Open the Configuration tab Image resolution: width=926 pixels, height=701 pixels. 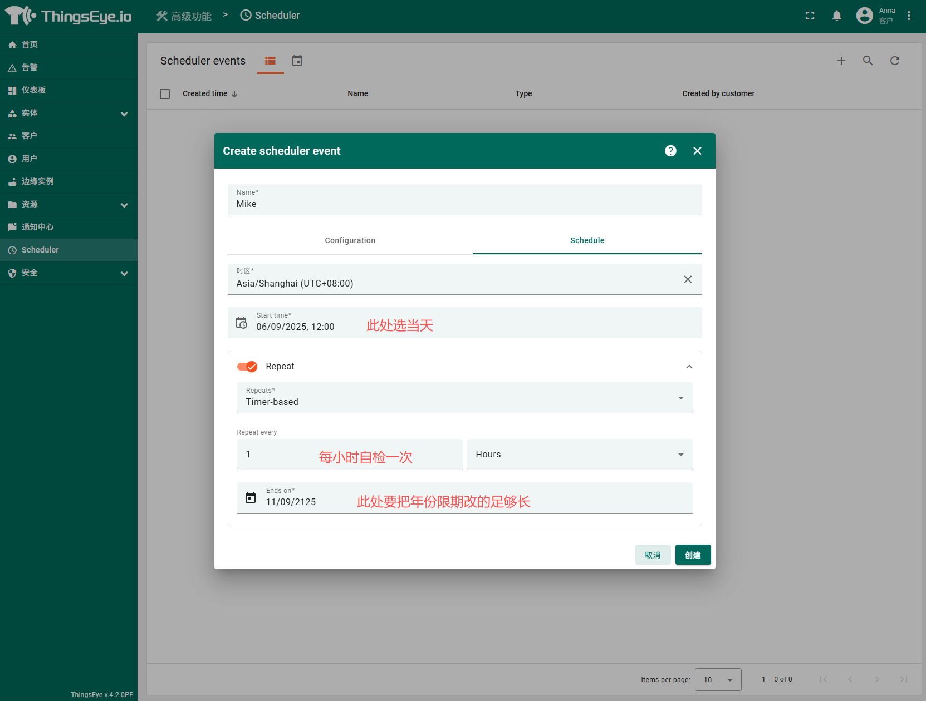[350, 240]
